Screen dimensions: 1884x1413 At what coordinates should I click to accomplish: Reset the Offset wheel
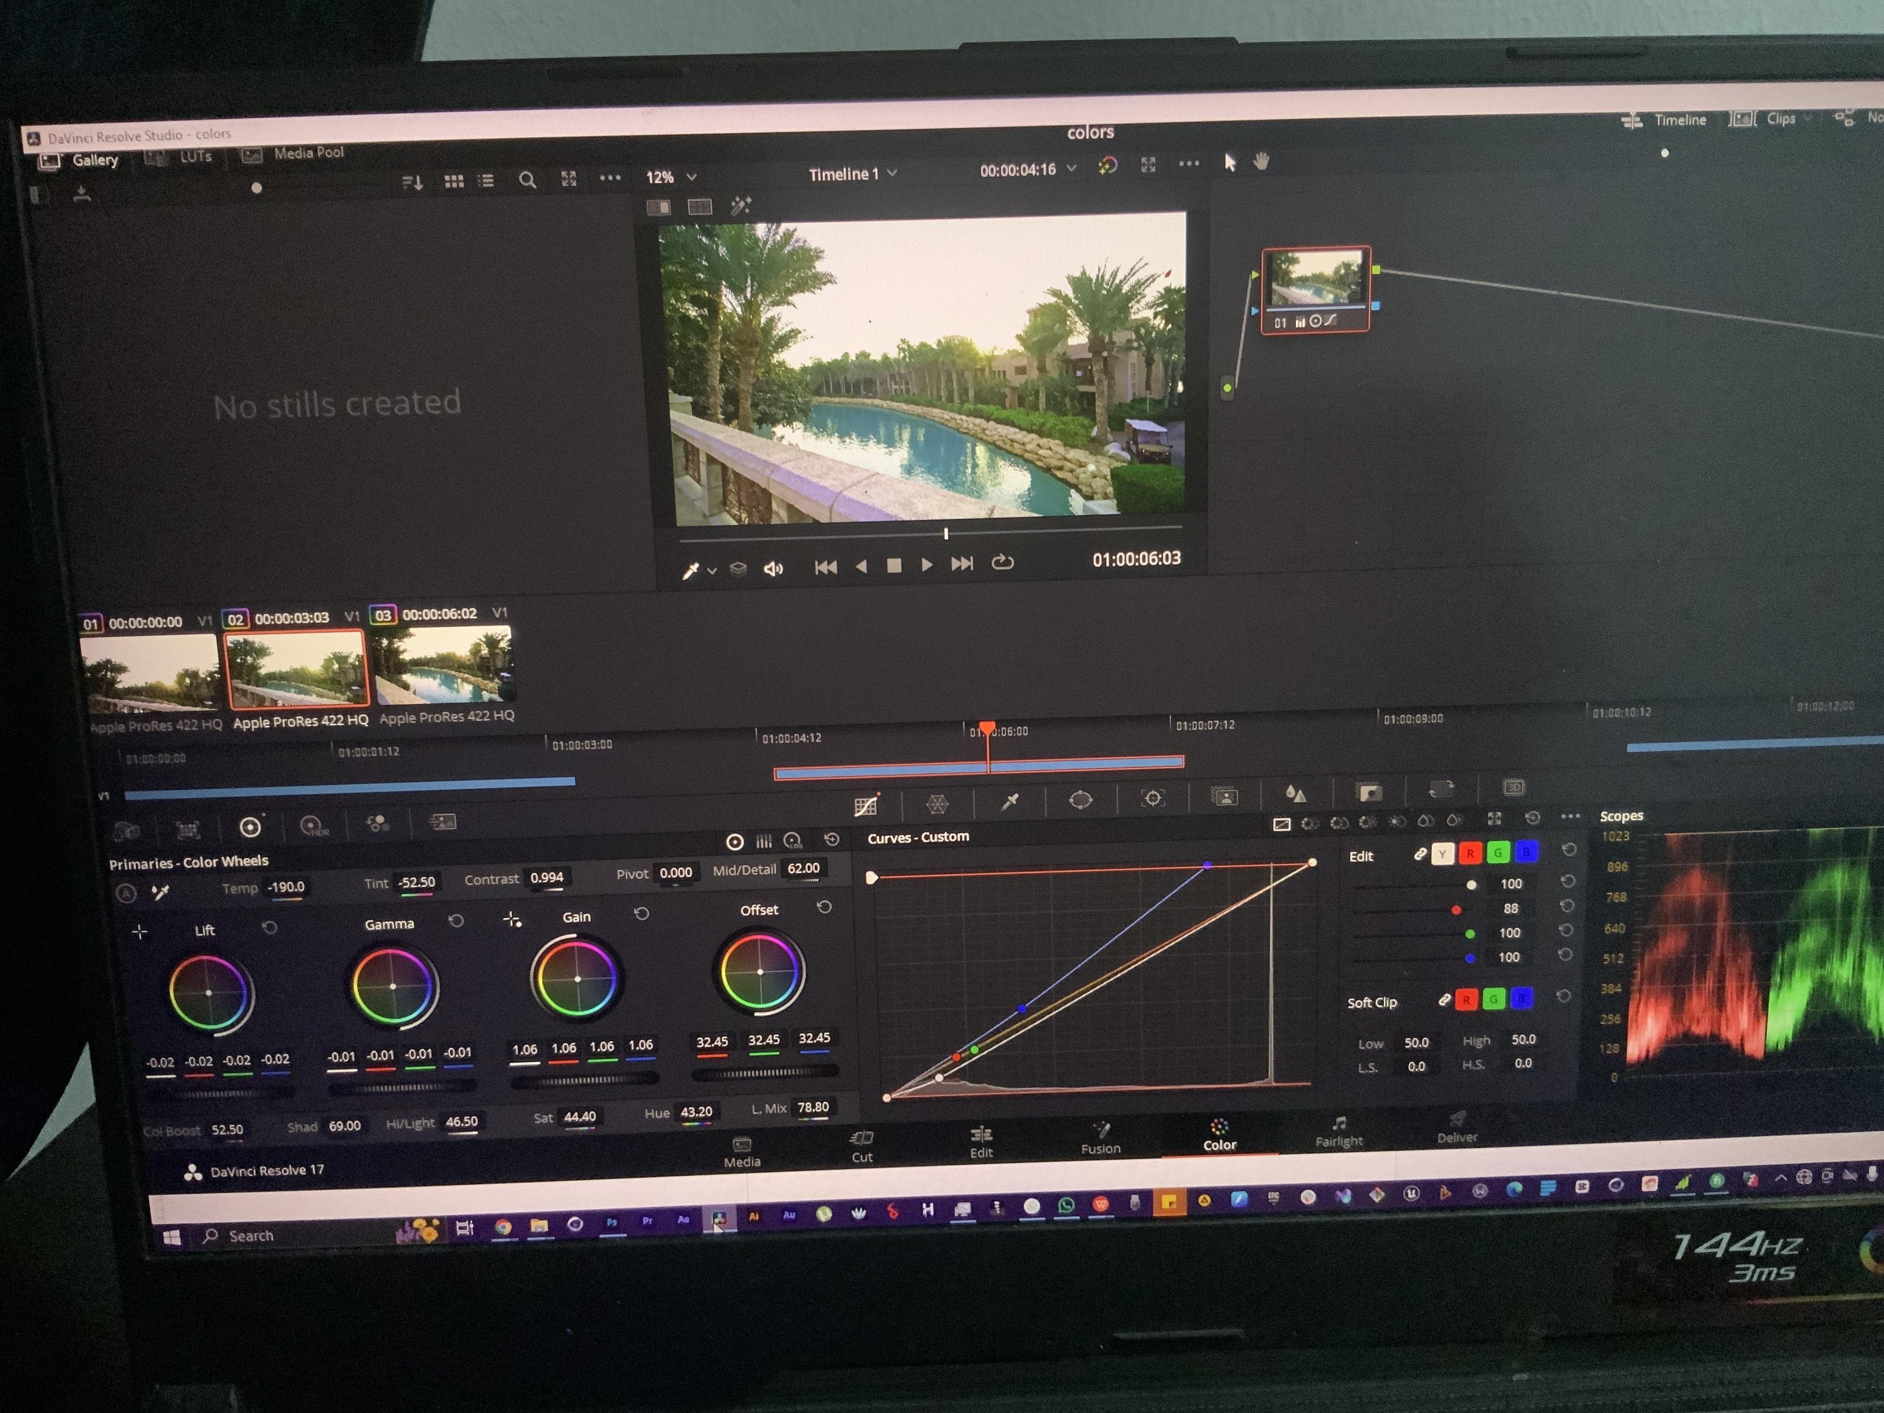(824, 907)
